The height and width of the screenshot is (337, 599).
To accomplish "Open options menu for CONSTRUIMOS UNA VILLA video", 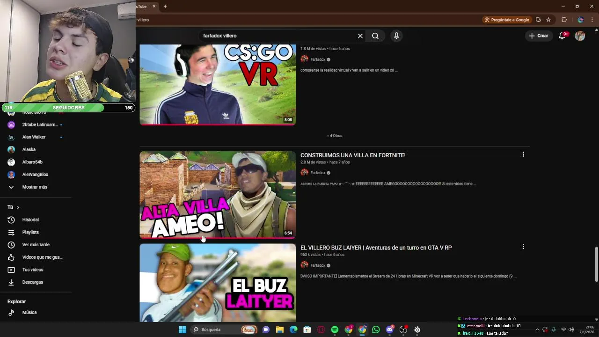I will [523, 154].
